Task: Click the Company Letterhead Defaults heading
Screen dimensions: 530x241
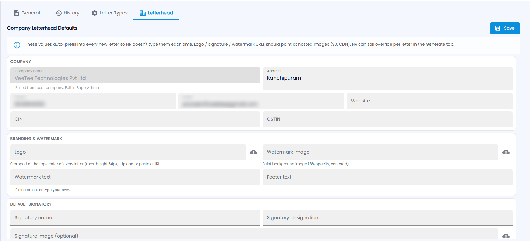Action: point(42,28)
